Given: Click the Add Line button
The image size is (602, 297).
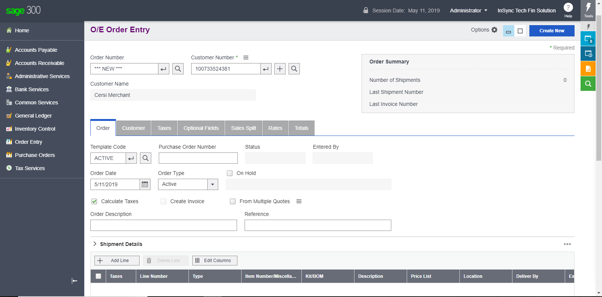Looking at the screenshot, I should 117,261.
